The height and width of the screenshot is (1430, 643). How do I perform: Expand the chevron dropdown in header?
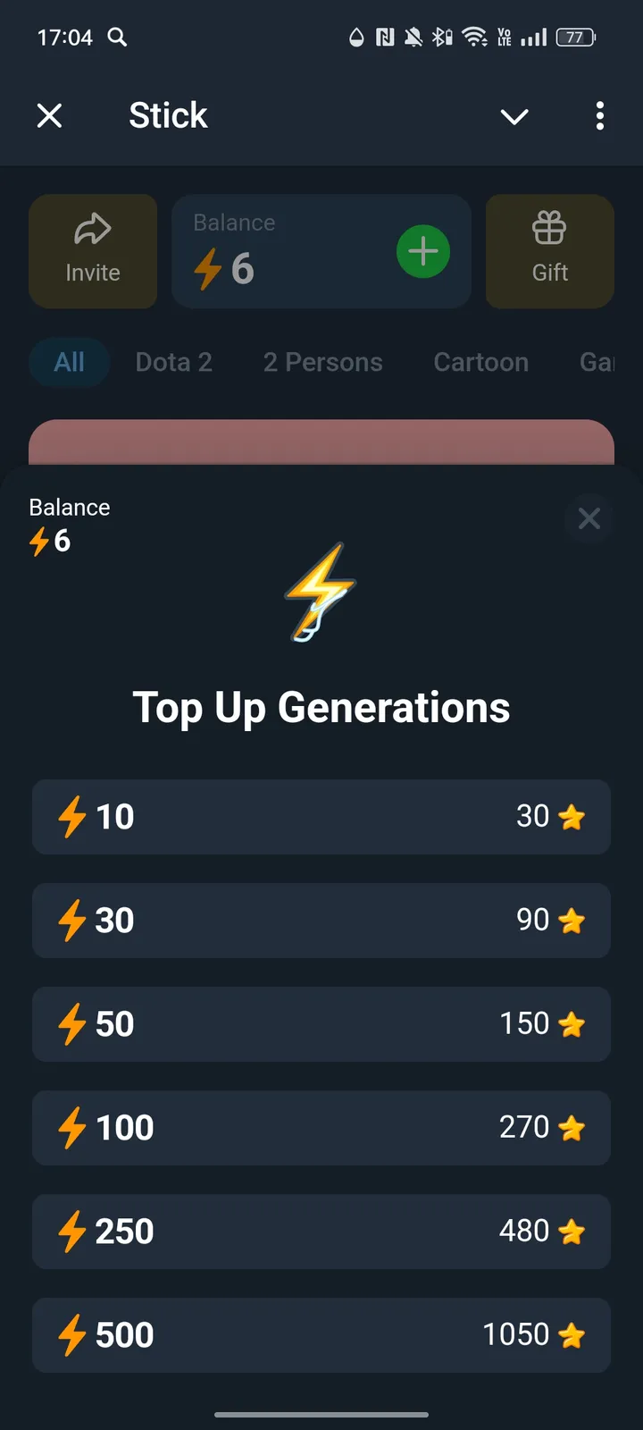[x=514, y=116]
